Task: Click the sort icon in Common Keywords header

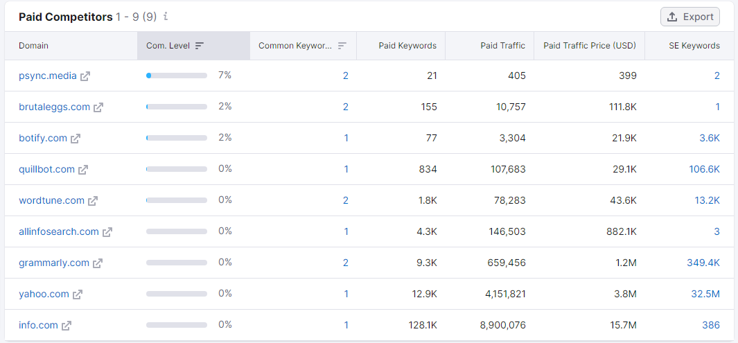Action: click(342, 46)
